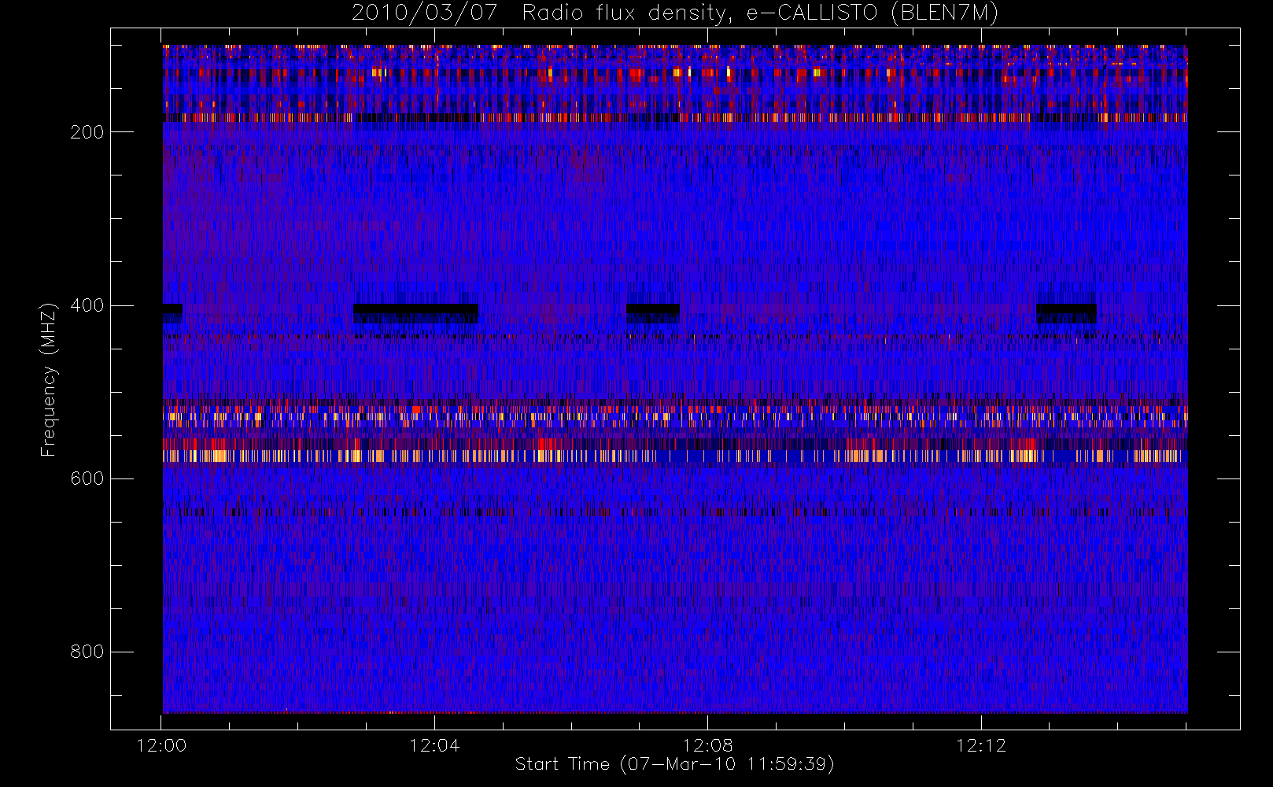Click the 400 frequency tick label

[87, 305]
